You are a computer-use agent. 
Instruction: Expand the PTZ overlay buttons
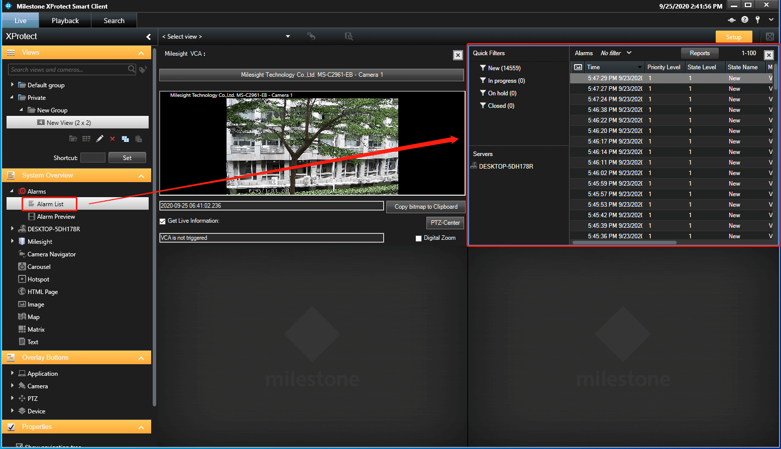point(12,398)
